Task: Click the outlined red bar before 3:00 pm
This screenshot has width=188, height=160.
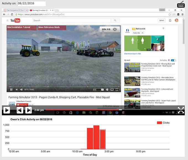Action: [103, 139]
